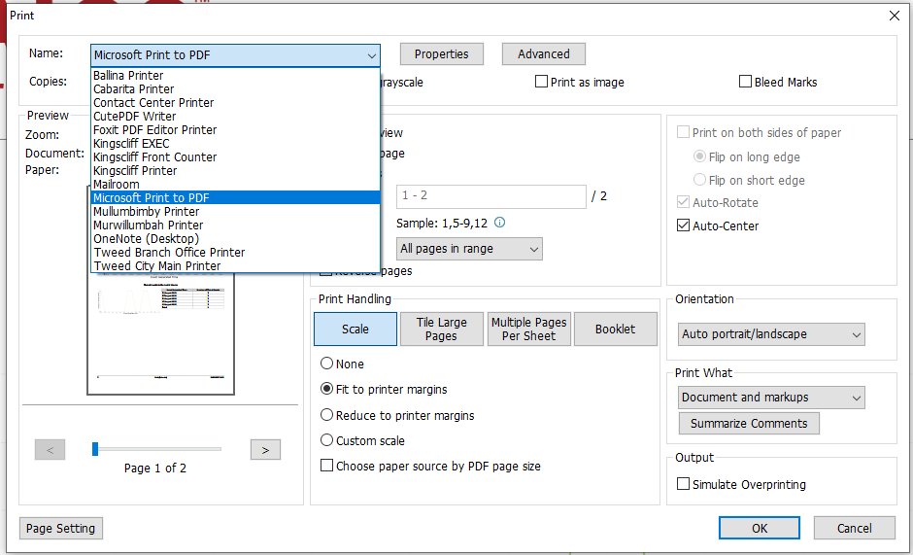This screenshot has height=555, width=913.
Task: Enable Simulate Overprinting checkbox
Action: click(684, 484)
